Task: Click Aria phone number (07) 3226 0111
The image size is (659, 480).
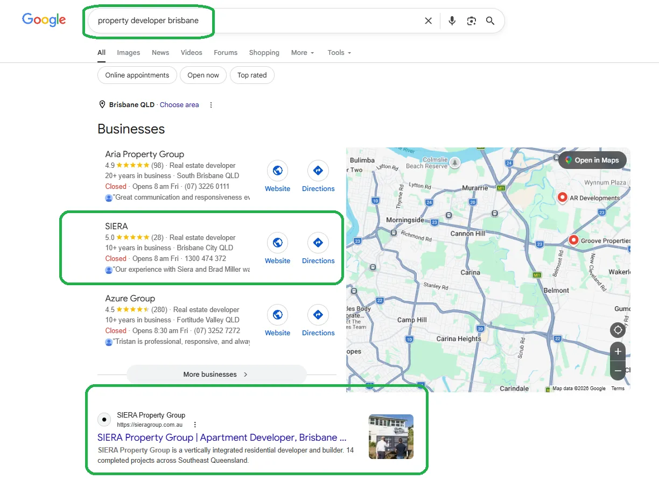Action: click(207, 187)
